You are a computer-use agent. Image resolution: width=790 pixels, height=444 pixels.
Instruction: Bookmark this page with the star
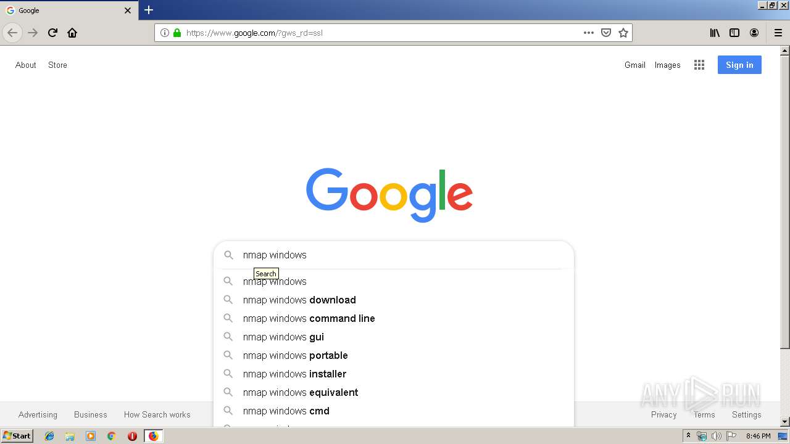(x=623, y=33)
